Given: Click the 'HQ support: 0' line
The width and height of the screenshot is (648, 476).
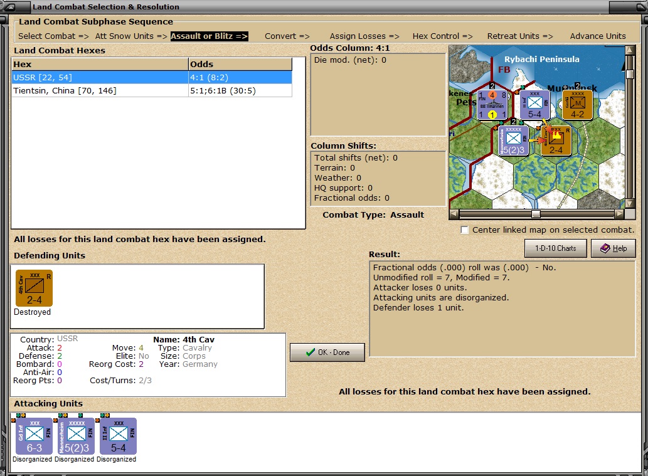Looking at the screenshot, I should coord(343,188).
